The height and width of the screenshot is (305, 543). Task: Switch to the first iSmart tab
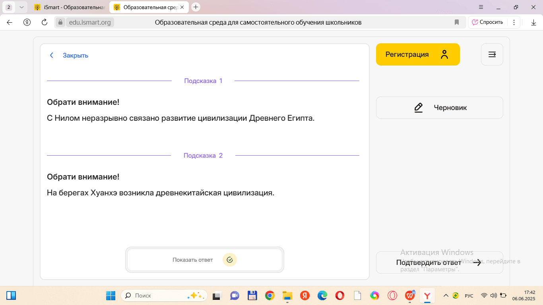70,7
